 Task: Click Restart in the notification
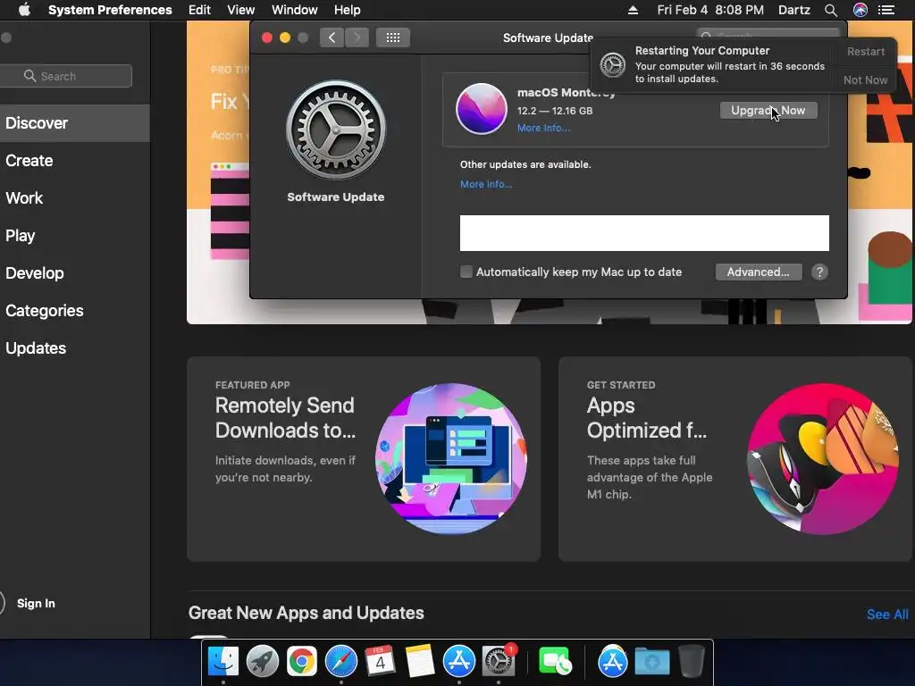[865, 51]
